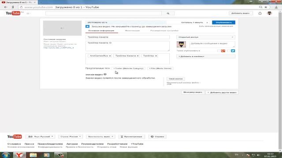Add suggested tag Film (Media Genre)
282x158 pixels.
tap(160, 68)
